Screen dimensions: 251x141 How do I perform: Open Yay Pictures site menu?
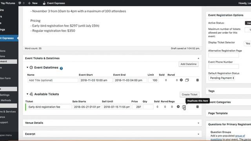click(7, 3)
